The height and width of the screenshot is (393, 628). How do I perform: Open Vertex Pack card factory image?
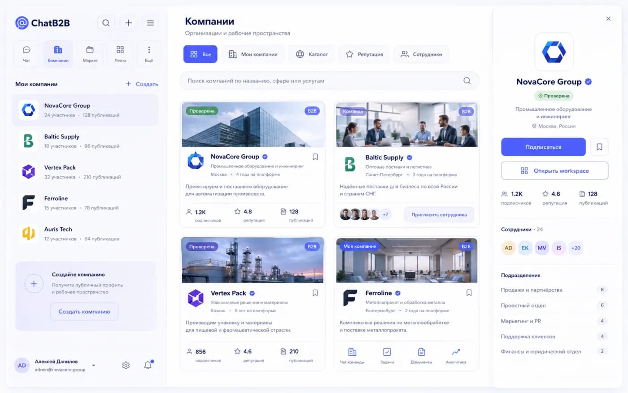tap(253, 261)
